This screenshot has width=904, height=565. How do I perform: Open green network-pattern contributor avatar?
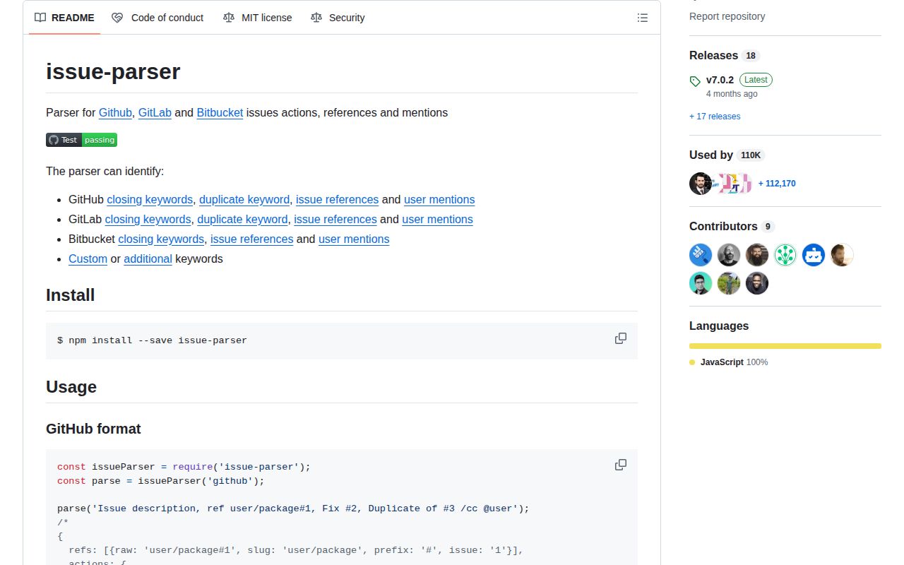click(785, 255)
